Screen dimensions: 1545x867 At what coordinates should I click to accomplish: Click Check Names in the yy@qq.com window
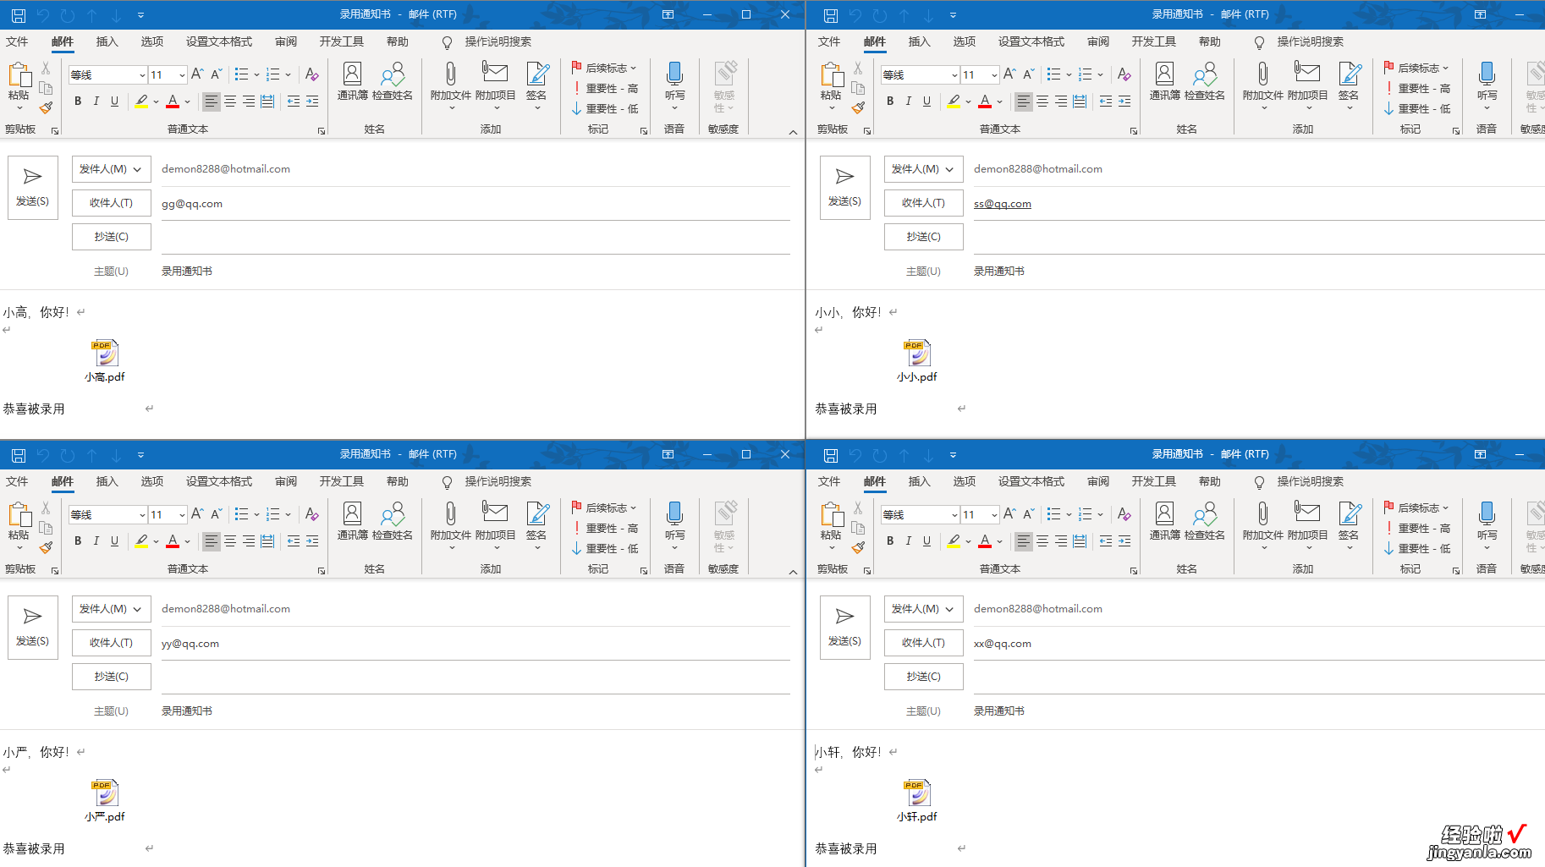click(x=393, y=522)
